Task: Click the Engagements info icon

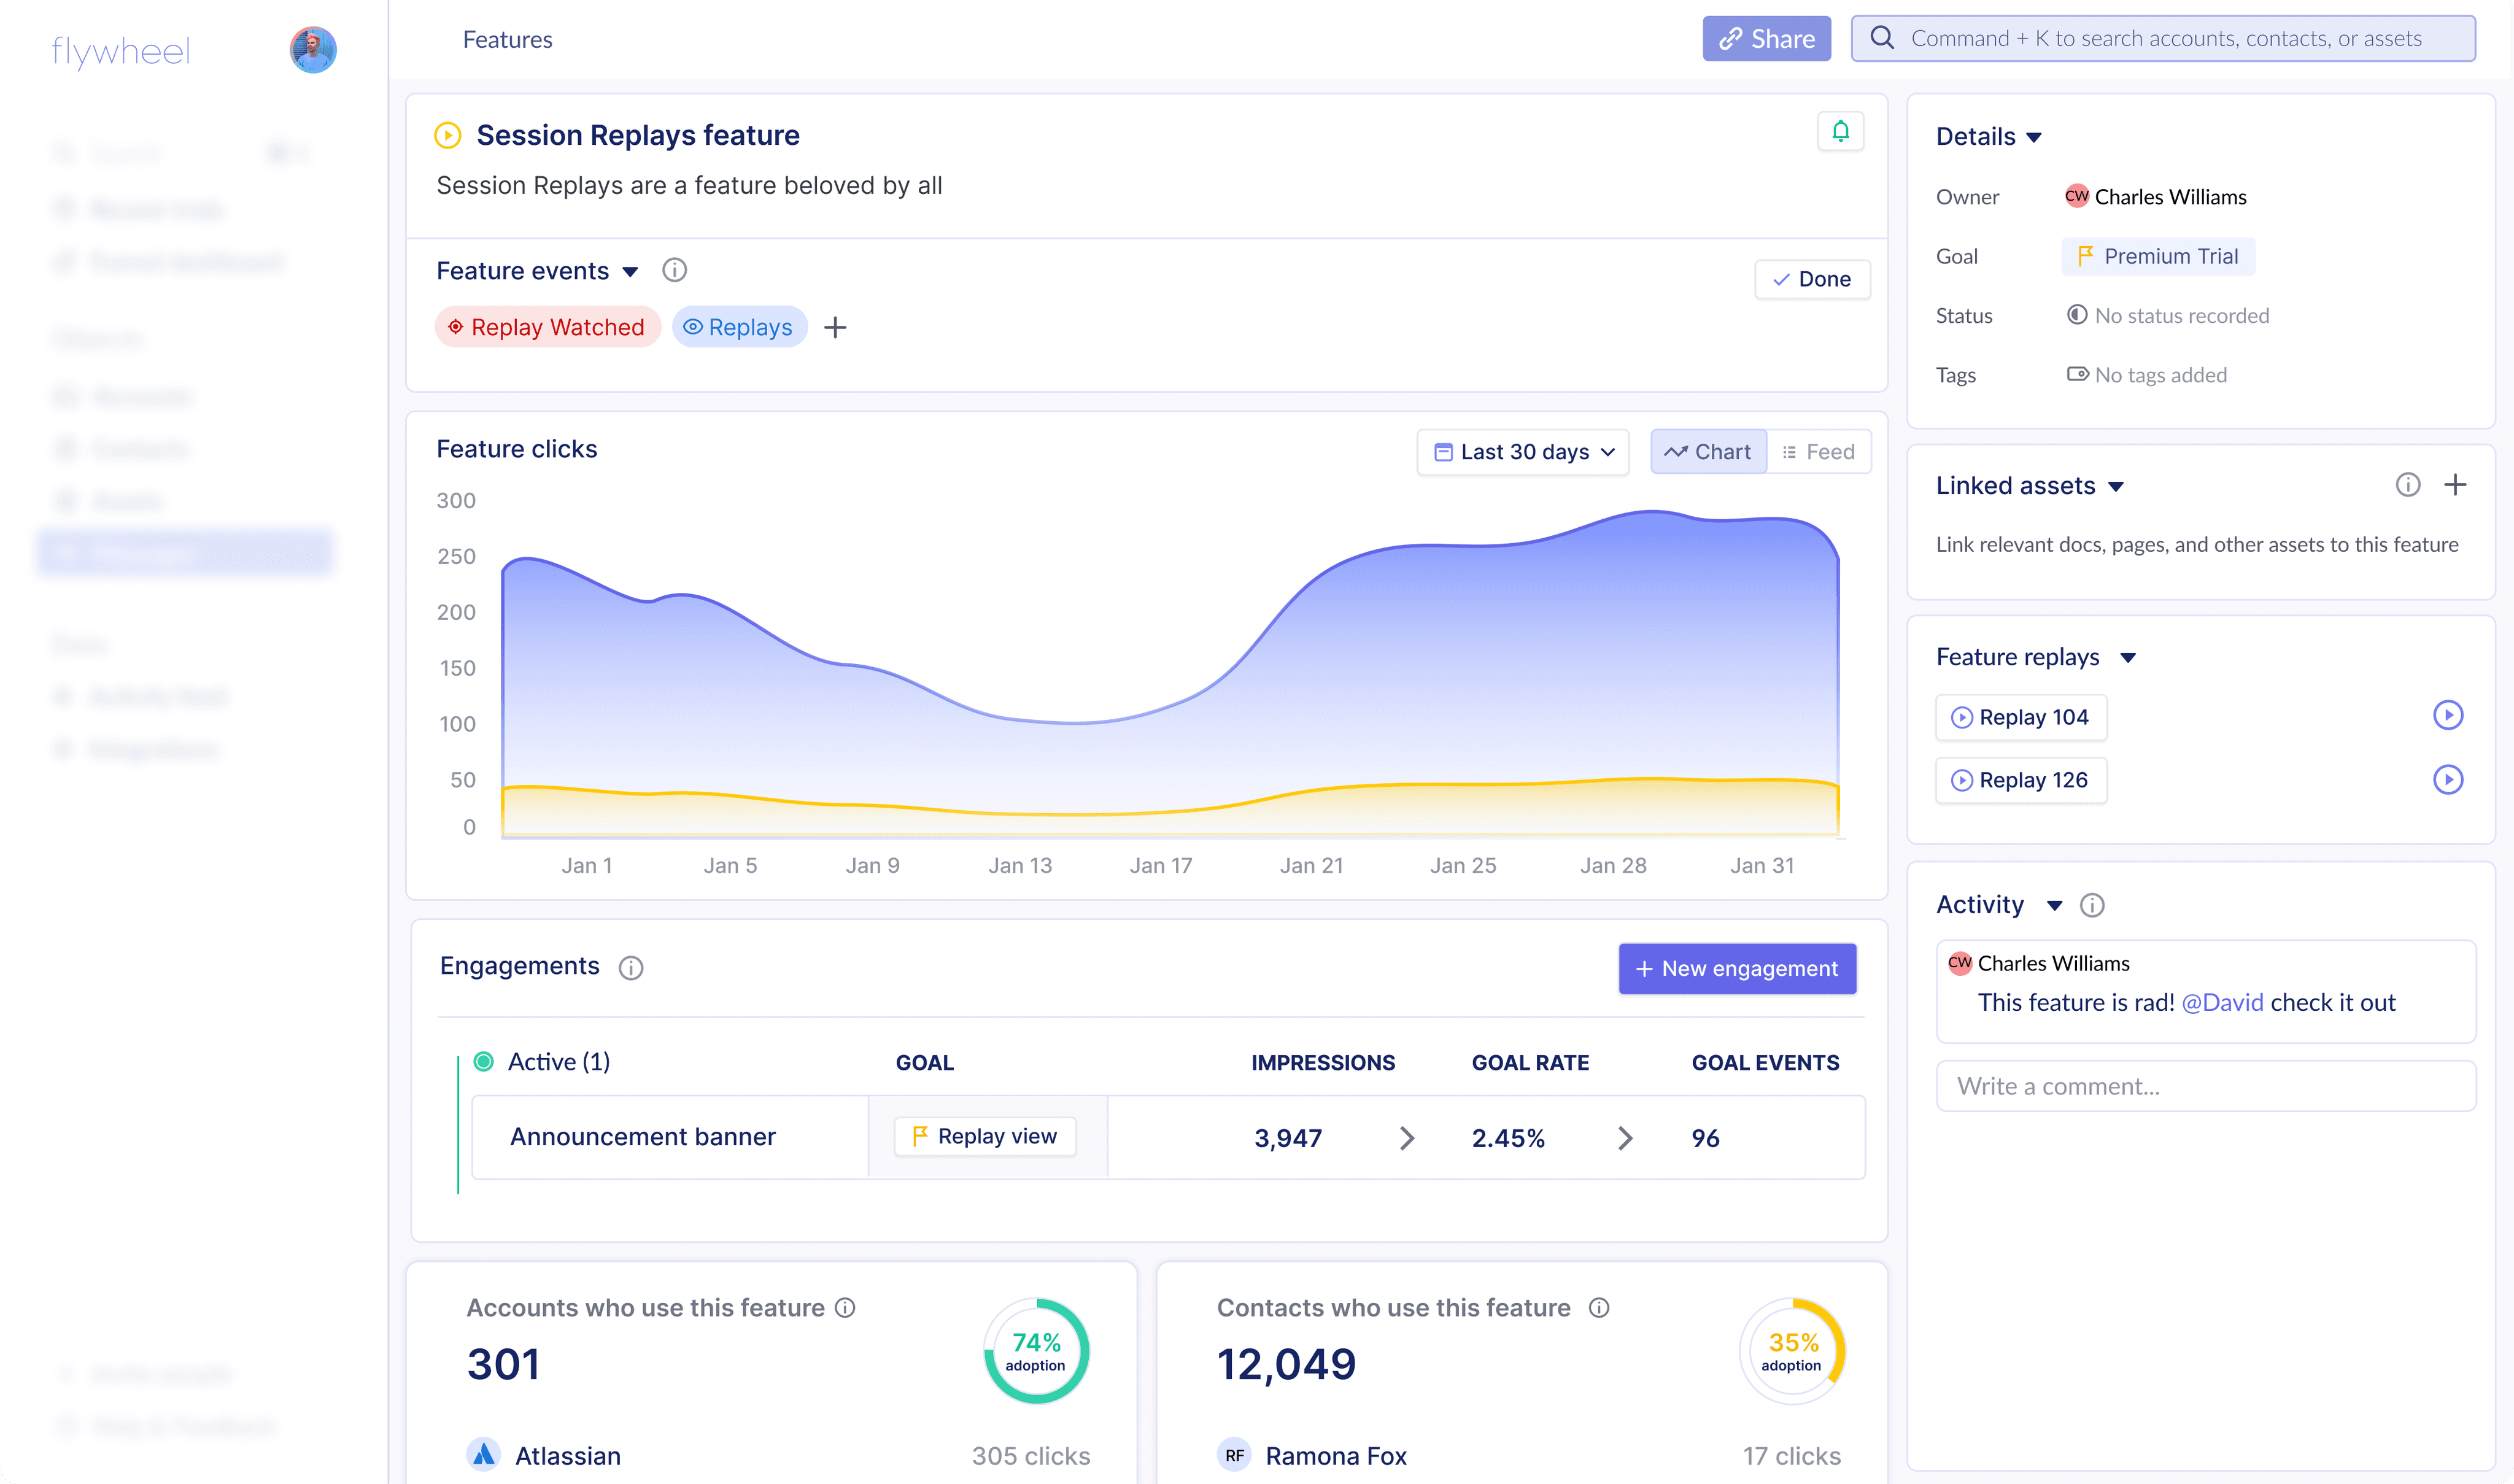Action: (x=630, y=967)
